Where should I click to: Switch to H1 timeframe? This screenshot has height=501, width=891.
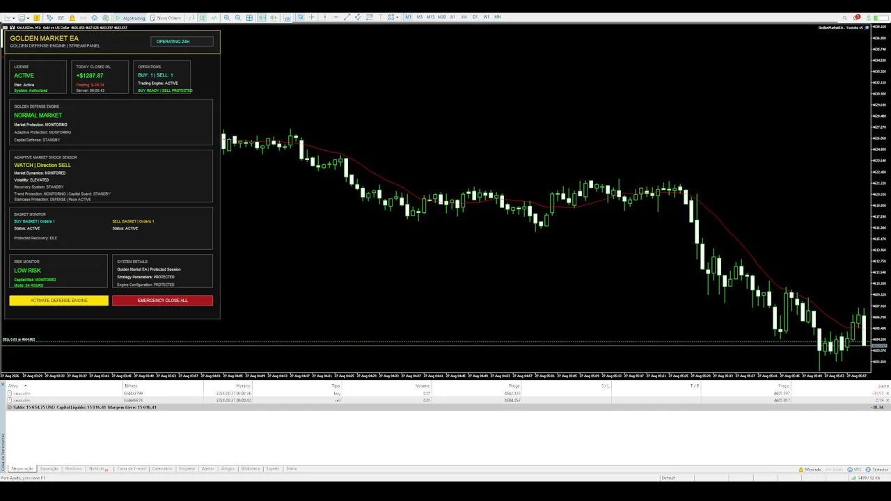pos(453,17)
